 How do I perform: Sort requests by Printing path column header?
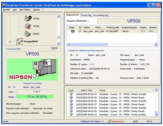(113, 27)
